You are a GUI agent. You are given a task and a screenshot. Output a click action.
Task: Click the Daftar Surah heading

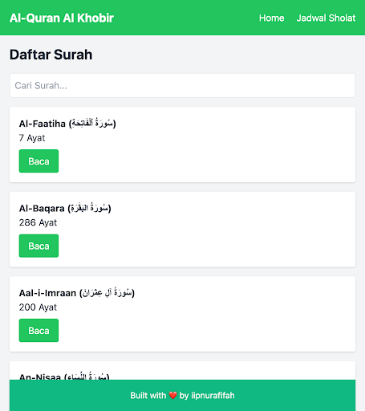click(x=51, y=55)
